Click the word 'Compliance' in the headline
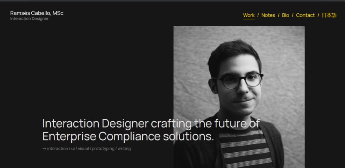The width and height of the screenshot is (345, 168). click(x=129, y=137)
